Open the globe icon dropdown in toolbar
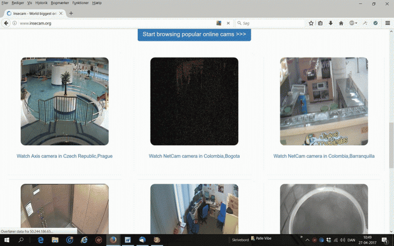This screenshot has height=246, width=394. [353, 23]
